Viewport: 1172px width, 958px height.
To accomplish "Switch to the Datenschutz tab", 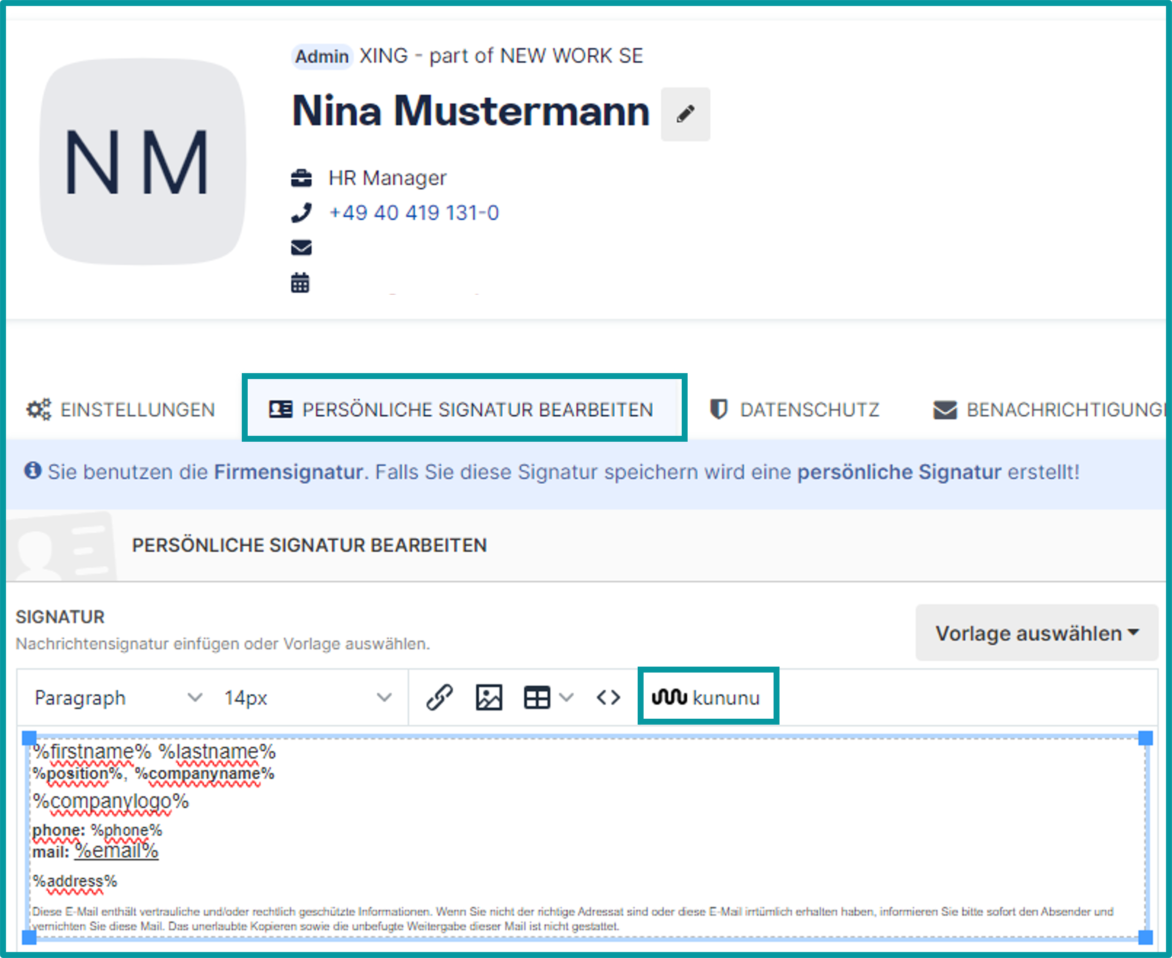I will tap(795, 410).
